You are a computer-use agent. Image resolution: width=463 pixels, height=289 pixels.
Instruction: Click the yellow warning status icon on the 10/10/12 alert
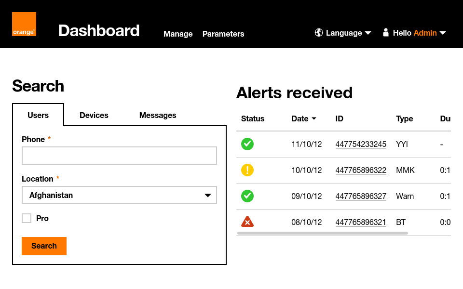point(247,170)
